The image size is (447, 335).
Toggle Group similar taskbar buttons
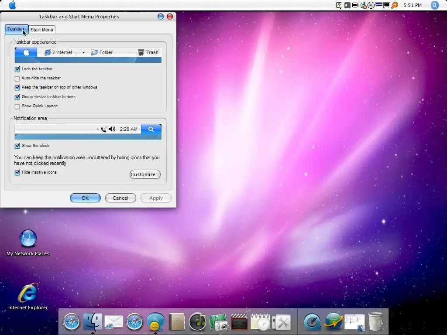coord(17,97)
